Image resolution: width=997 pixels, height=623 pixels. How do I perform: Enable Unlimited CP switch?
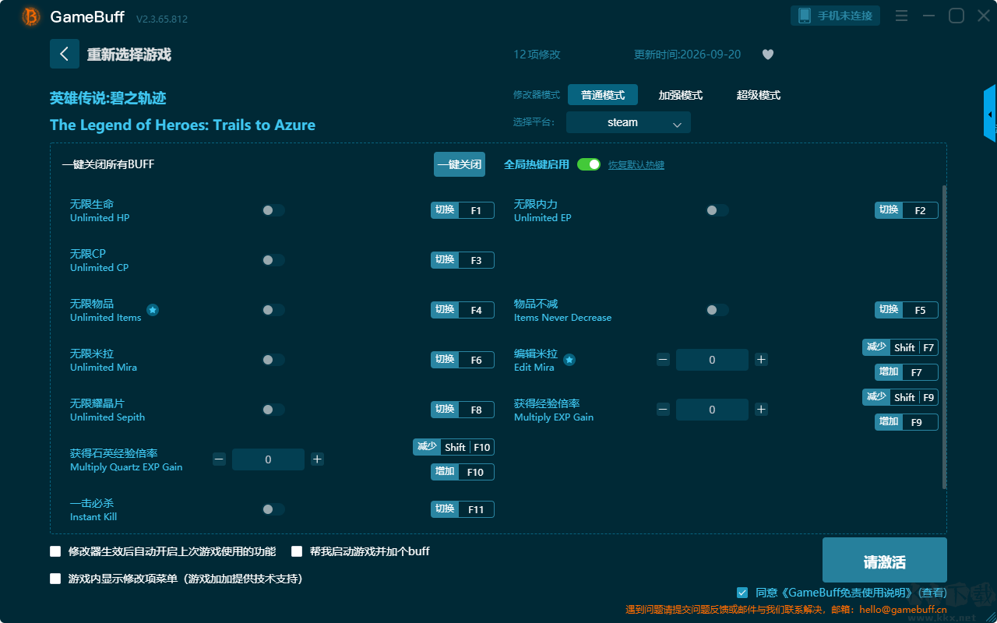[273, 260]
